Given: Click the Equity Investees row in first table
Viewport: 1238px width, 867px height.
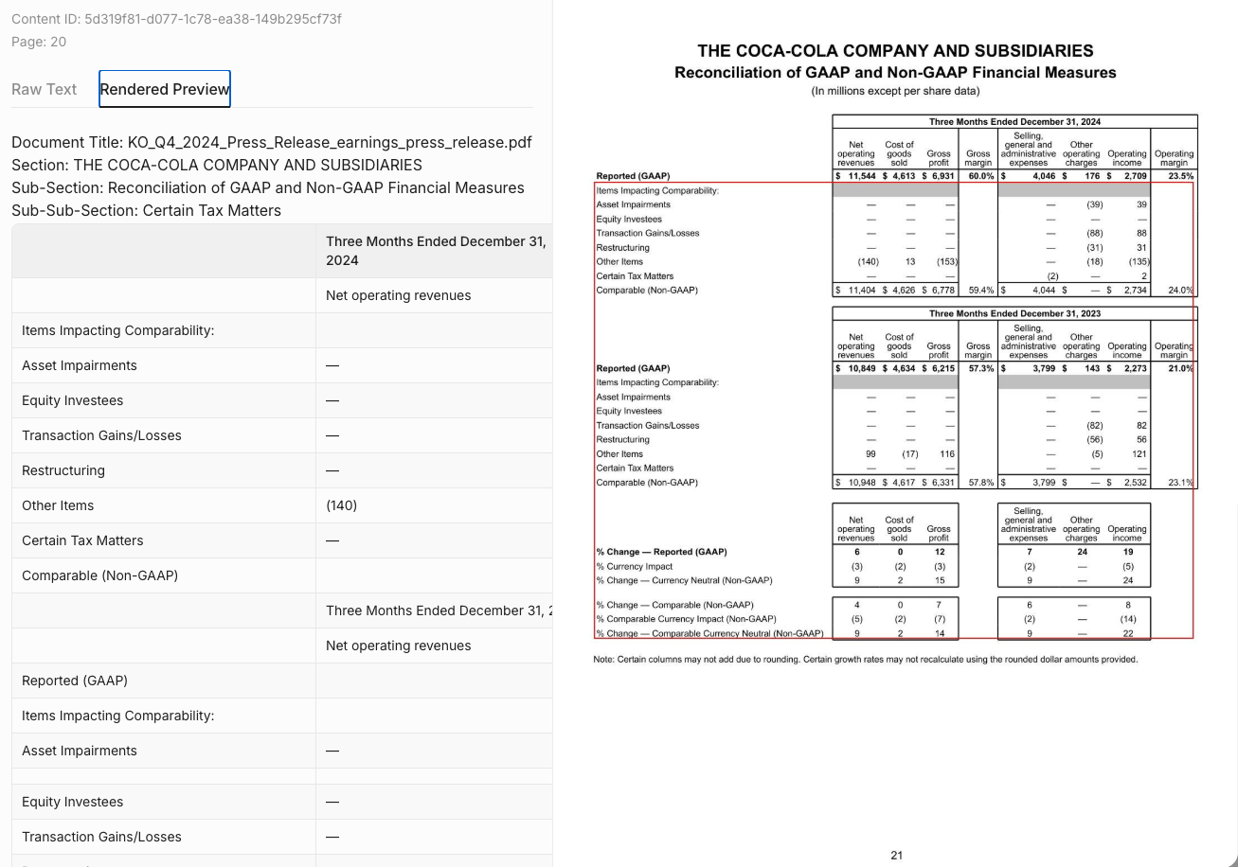Looking at the screenshot, I should click(282, 400).
